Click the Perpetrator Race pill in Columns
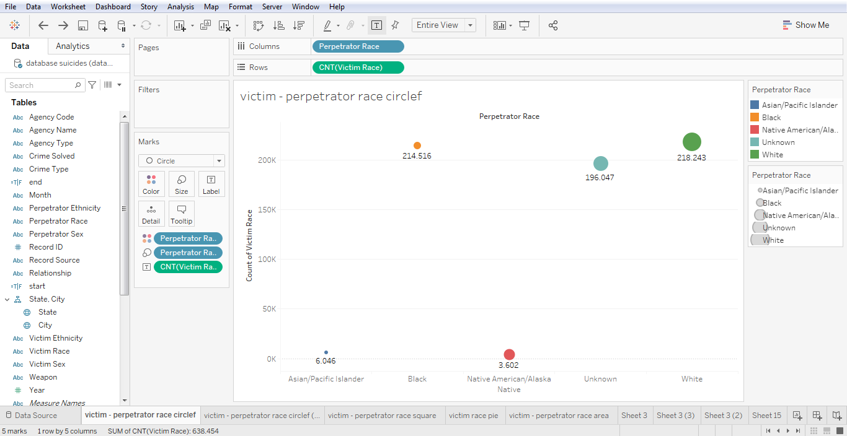 (358, 46)
